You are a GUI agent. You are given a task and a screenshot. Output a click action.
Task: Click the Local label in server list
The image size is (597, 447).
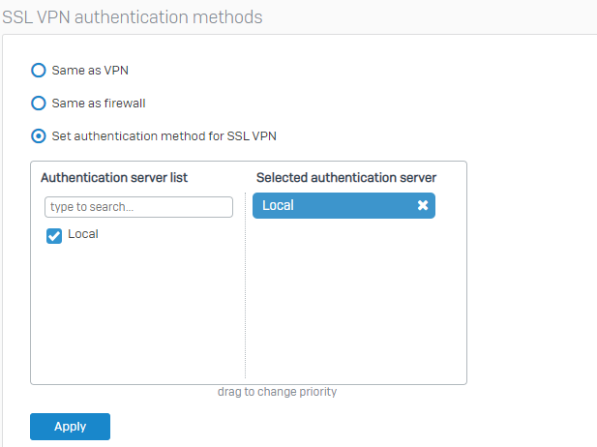tap(83, 234)
